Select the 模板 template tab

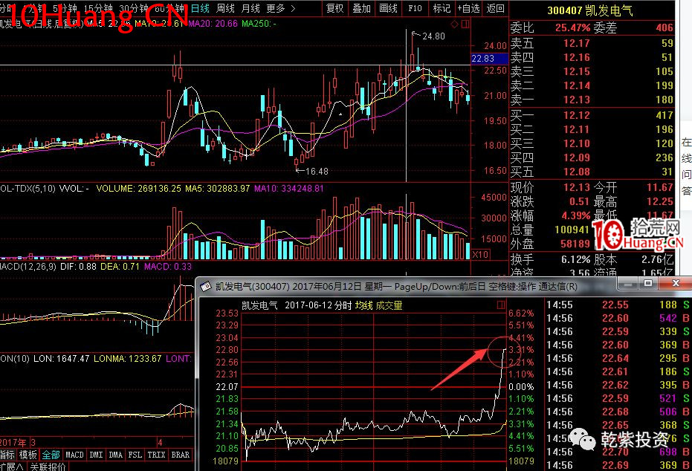pos(28,455)
